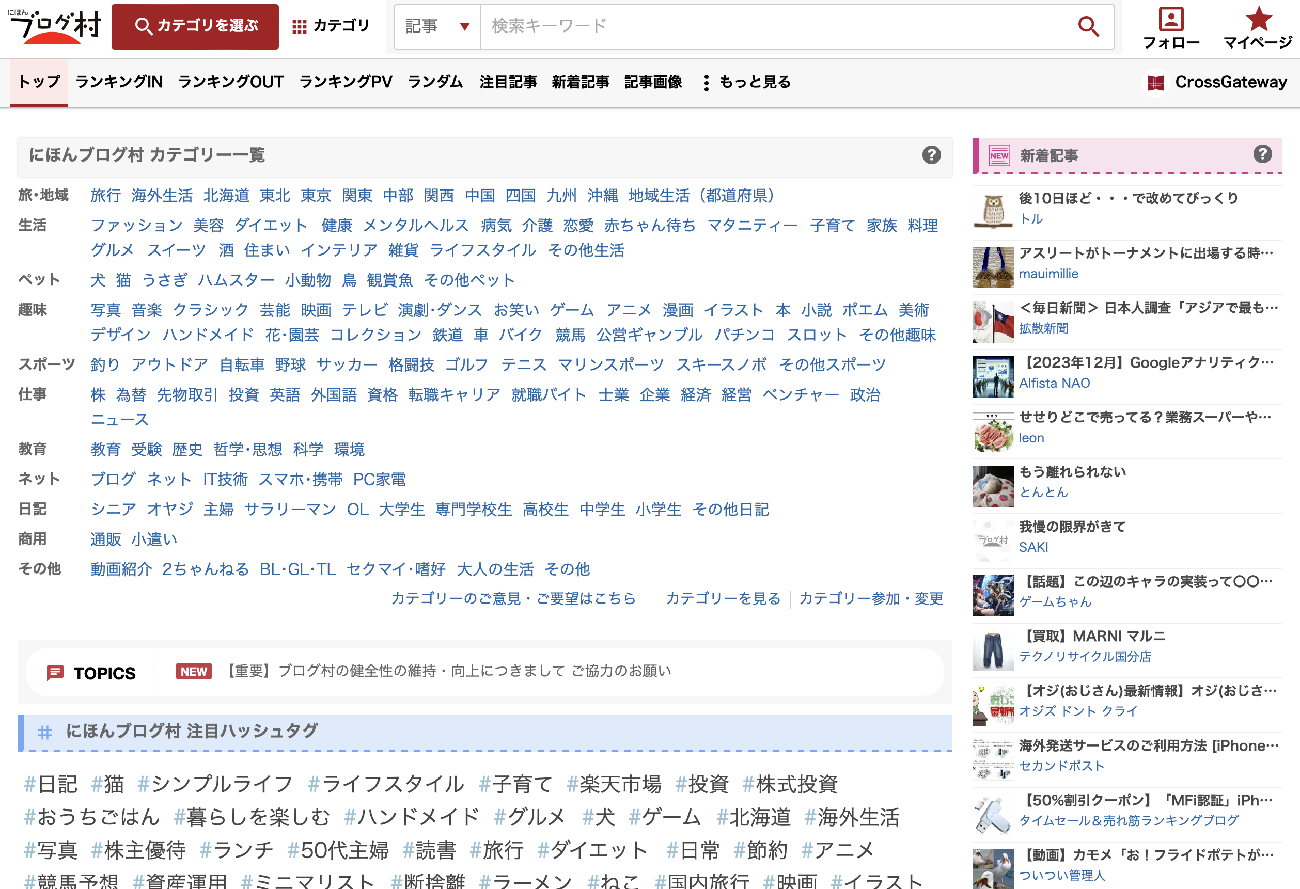Open the 2ちゃんねる category link
The width and height of the screenshot is (1300, 889).
click(x=205, y=569)
